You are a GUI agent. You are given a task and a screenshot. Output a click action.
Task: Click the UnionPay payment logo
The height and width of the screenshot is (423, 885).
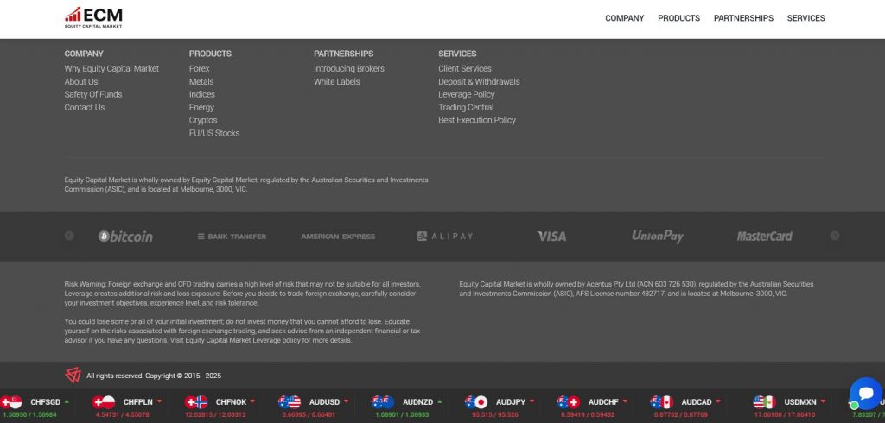(x=657, y=236)
